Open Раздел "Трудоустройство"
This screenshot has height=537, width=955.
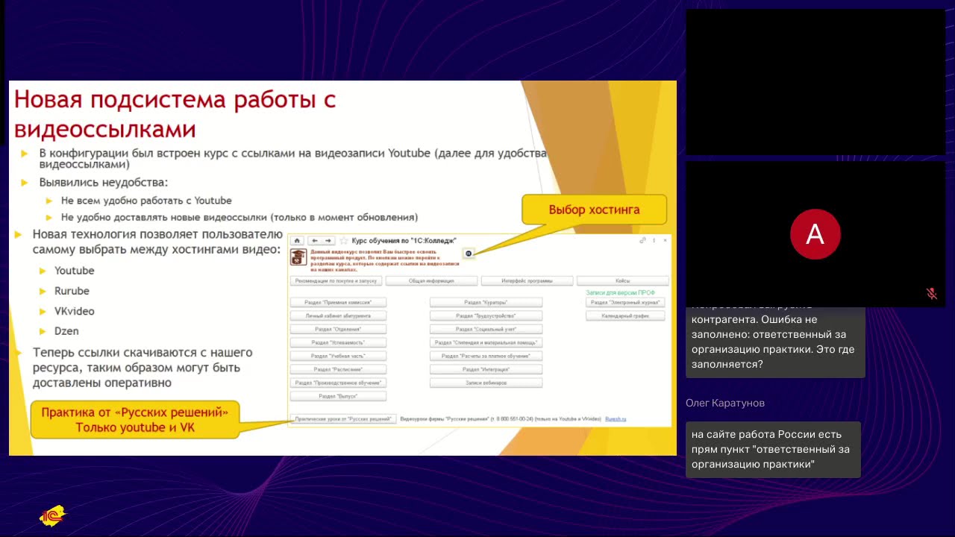486,315
